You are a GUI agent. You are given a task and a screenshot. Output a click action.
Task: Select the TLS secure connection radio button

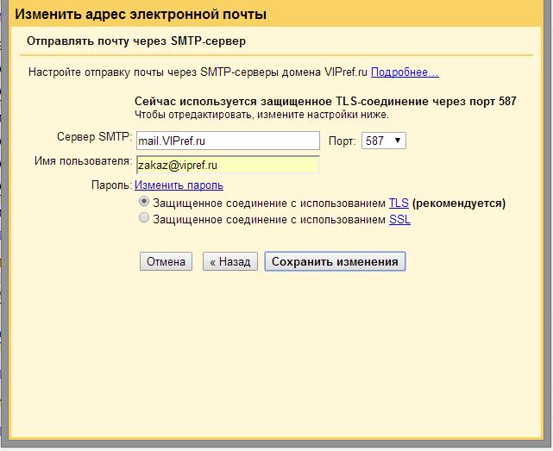(x=143, y=204)
